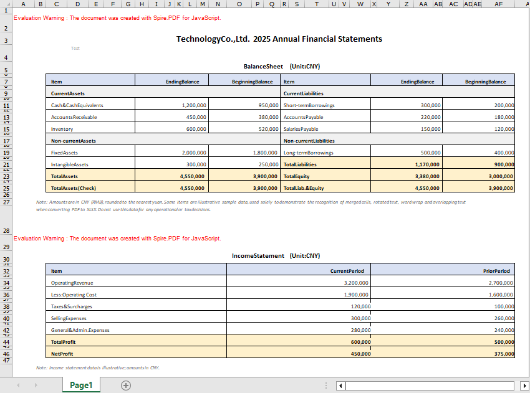Select the CurrentPeriod column header

[299, 270]
